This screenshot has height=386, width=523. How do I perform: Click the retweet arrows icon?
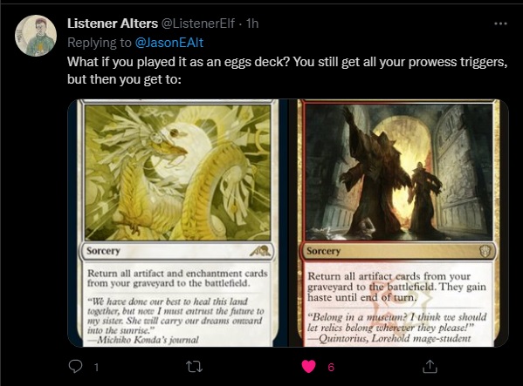click(194, 367)
